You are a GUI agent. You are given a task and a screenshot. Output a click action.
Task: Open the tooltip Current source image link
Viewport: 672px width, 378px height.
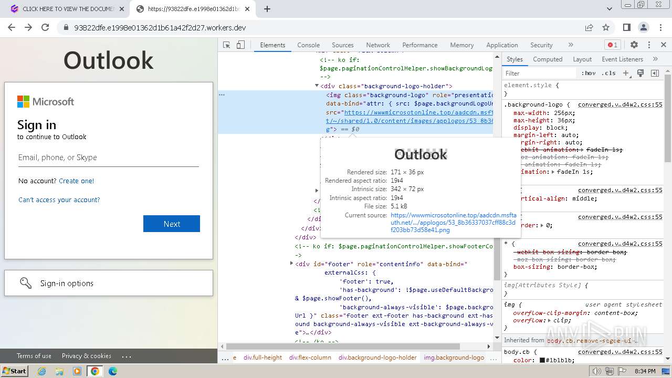pyautogui.click(x=454, y=223)
